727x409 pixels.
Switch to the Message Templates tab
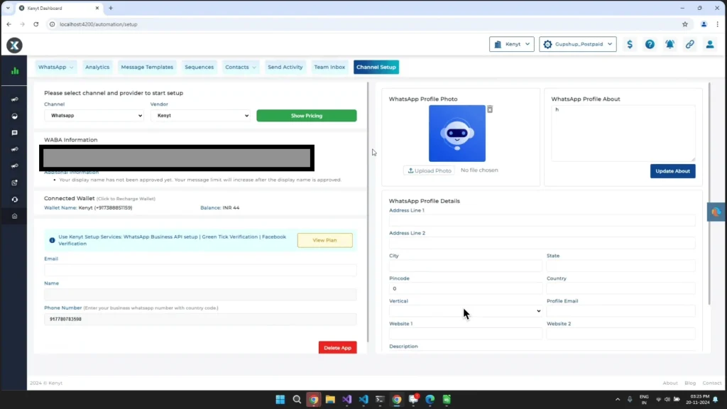[x=147, y=67]
